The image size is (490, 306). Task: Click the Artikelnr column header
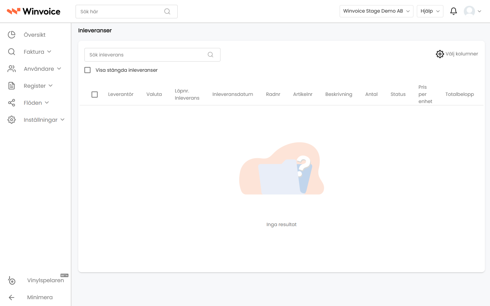303,95
